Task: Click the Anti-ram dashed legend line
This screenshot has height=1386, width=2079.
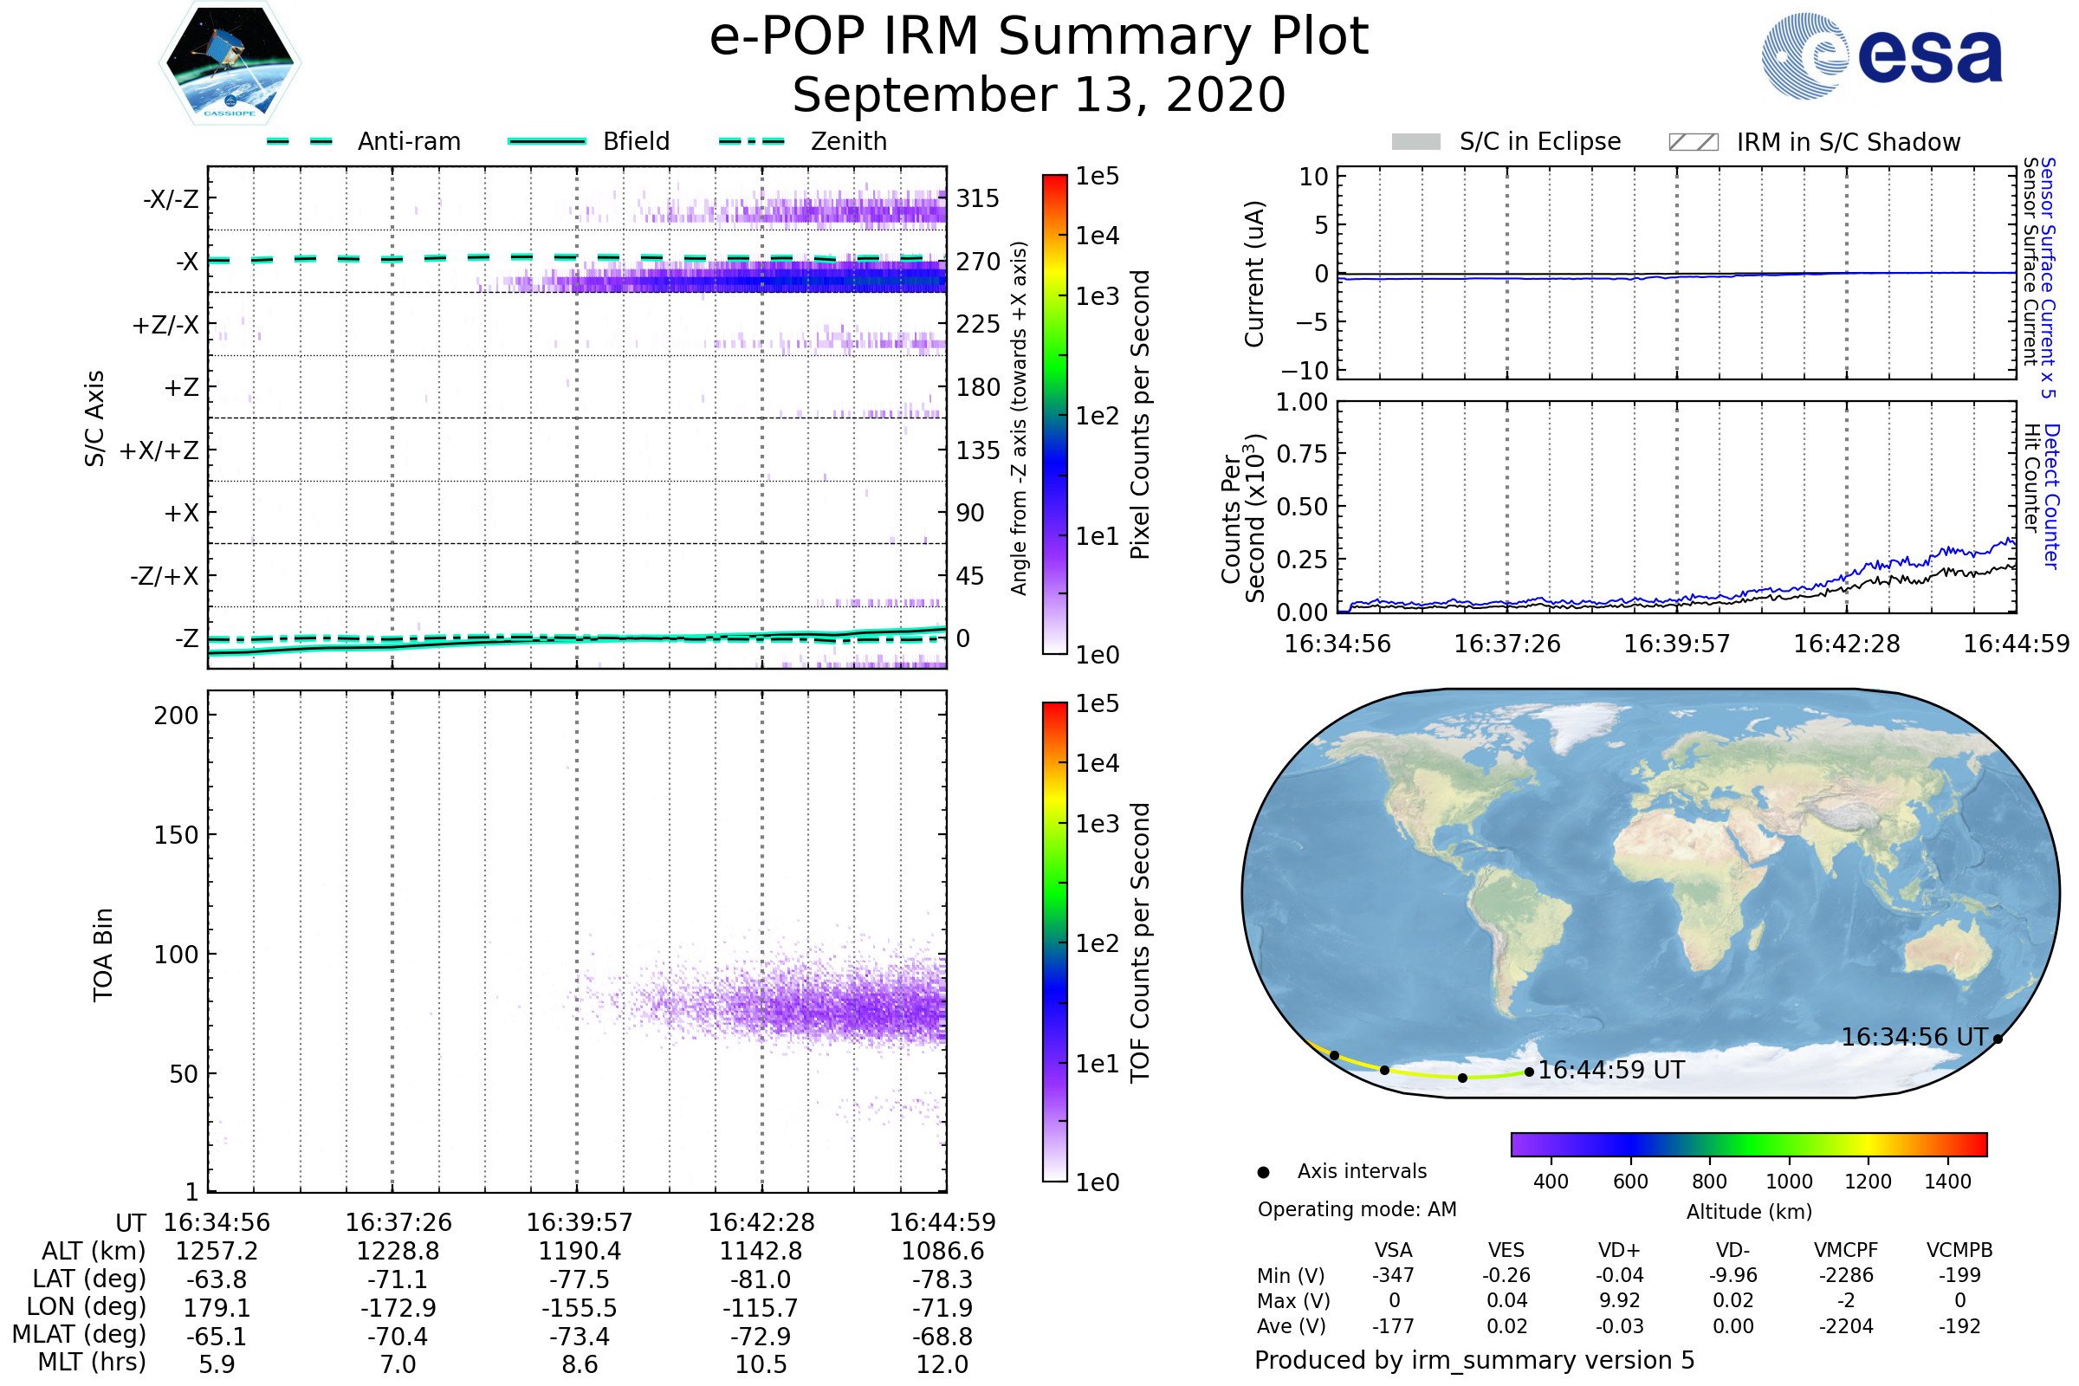Action: (x=300, y=141)
